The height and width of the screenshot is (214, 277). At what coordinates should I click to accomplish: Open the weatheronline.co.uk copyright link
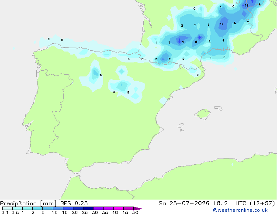click(240, 210)
